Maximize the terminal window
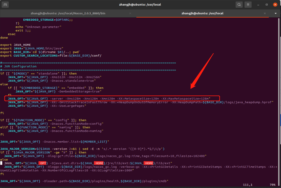The height and width of the screenshot is (188, 281). pyautogui.click(x=267, y=5)
